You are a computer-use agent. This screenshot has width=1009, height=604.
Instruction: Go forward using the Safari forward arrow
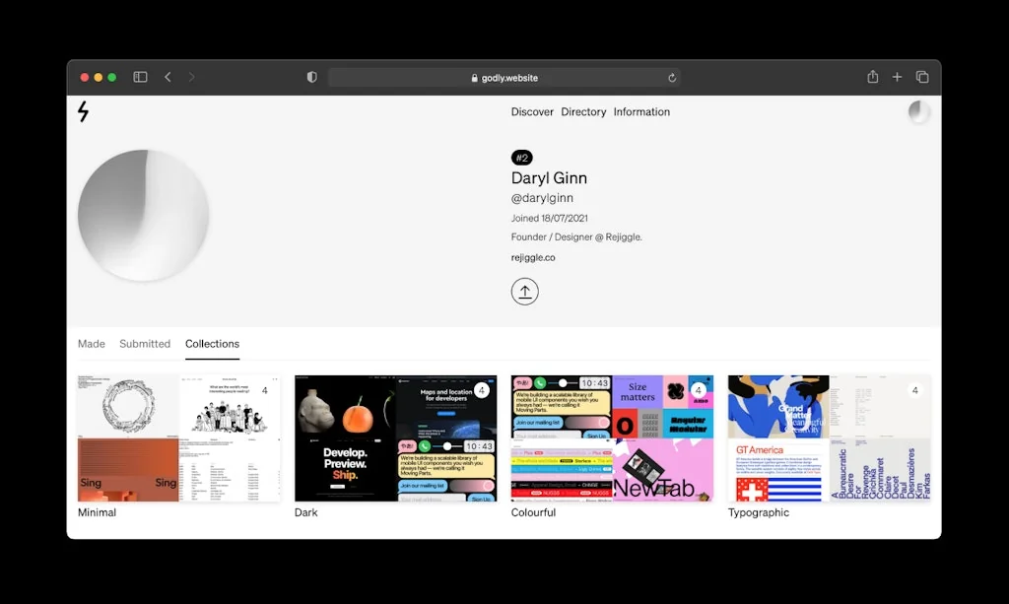[x=191, y=77]
